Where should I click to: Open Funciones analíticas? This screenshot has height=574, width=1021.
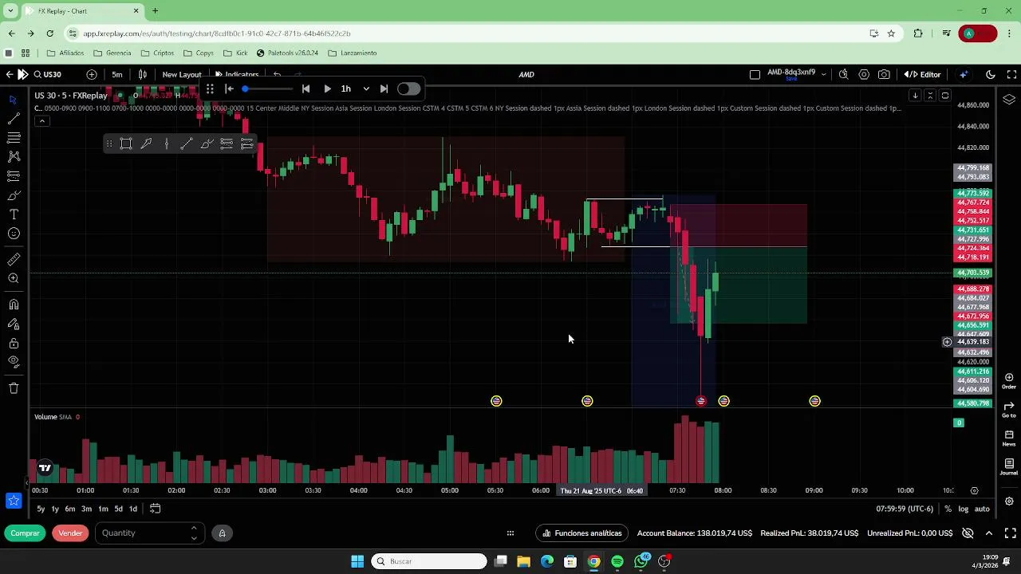(x=582, y=533)
